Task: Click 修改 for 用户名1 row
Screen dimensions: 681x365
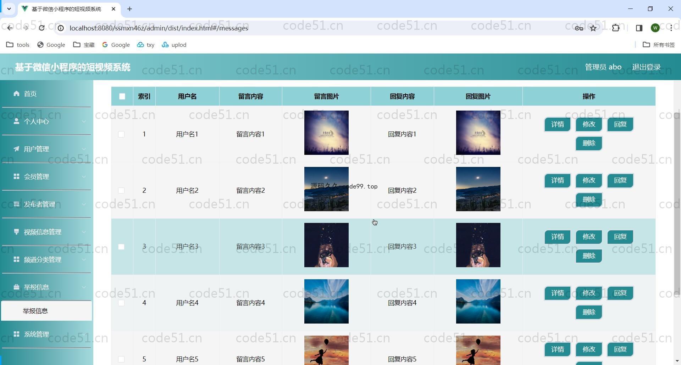Action: 589,124
